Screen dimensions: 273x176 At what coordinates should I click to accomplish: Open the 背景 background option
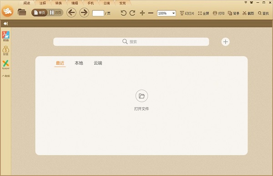(x=233, y=13)
